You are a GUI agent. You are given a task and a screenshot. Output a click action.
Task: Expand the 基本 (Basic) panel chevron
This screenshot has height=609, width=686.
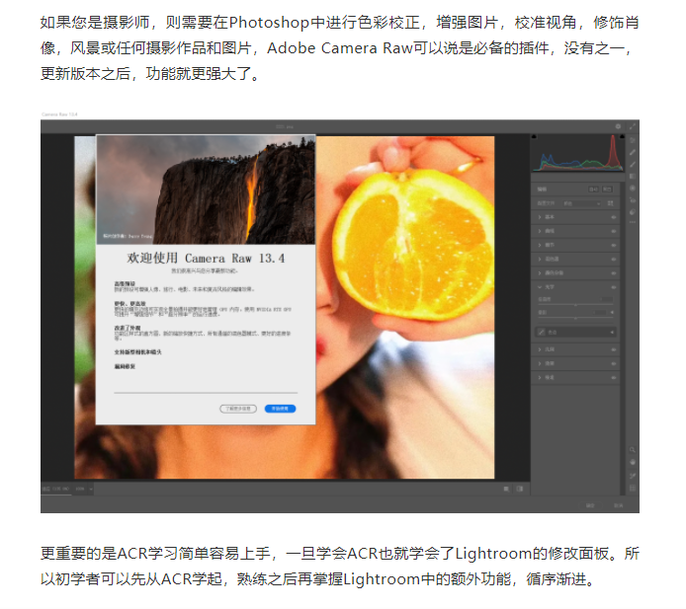click(x=540, y=217)
